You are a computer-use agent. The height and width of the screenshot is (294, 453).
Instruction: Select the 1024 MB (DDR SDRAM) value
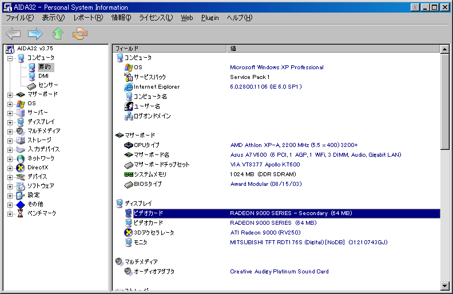pos(263,174)
